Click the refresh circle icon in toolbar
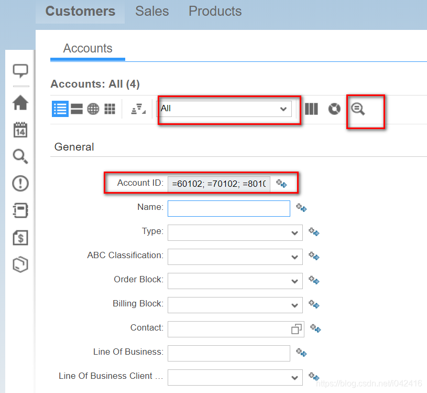The image size is (427, 393). tap(334, 109)
